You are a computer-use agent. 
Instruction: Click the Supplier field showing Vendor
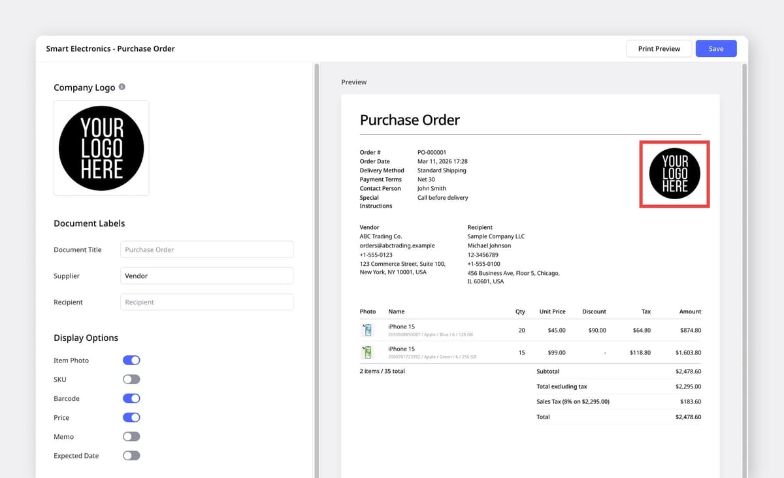206,276
